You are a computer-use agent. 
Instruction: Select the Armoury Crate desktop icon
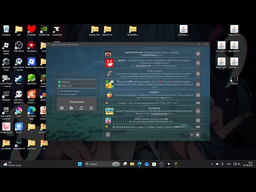pos(6,64)
